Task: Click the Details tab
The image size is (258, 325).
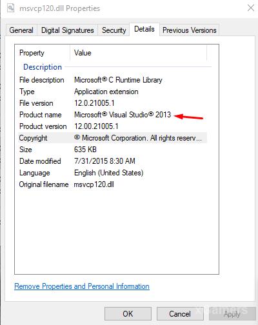Action: click(144, 29)
